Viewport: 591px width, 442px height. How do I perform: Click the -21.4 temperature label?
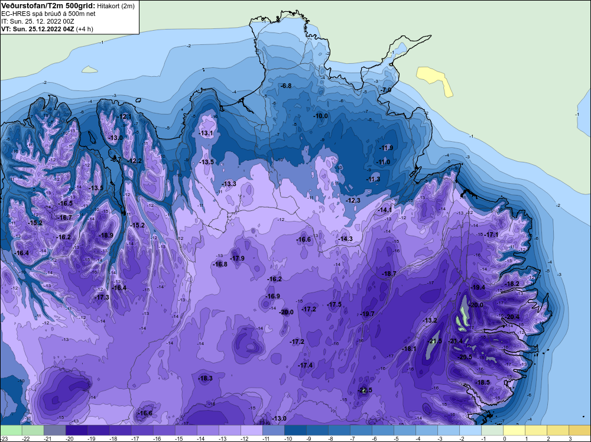point(456,342)
